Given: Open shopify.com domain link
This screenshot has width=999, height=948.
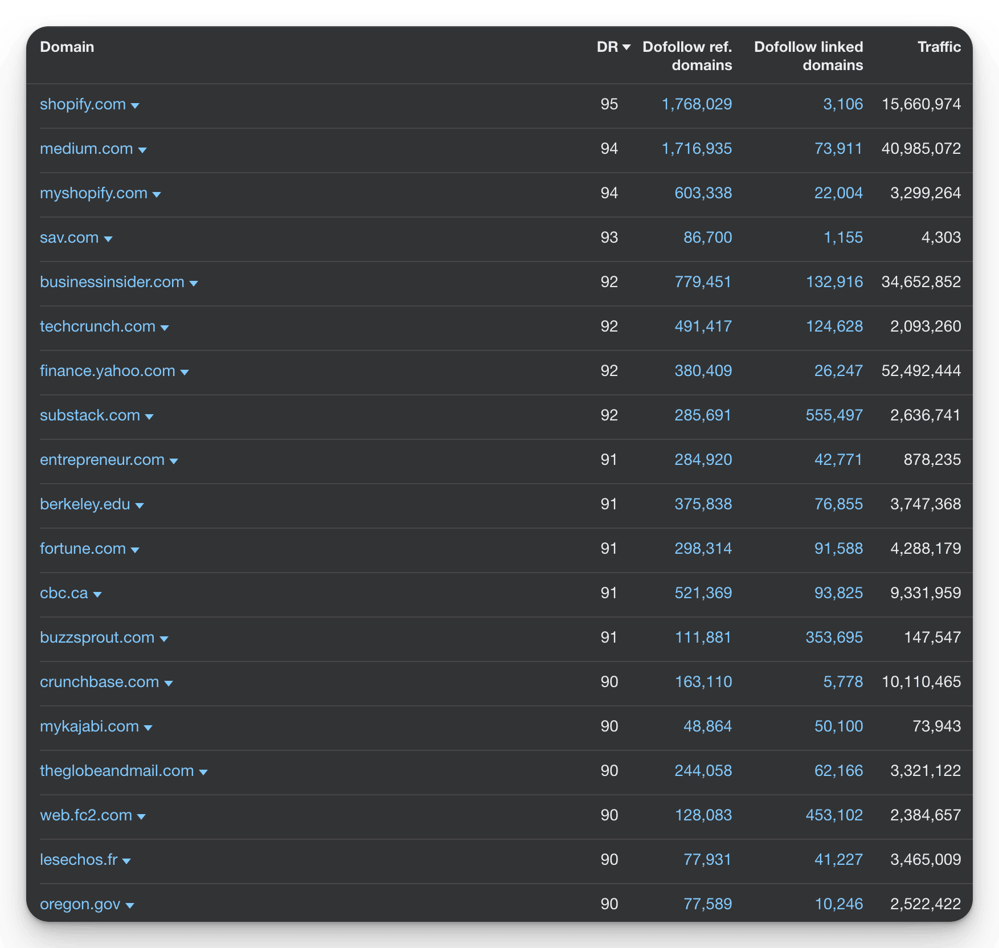Looking at the screenshot, I should [83, 104].
